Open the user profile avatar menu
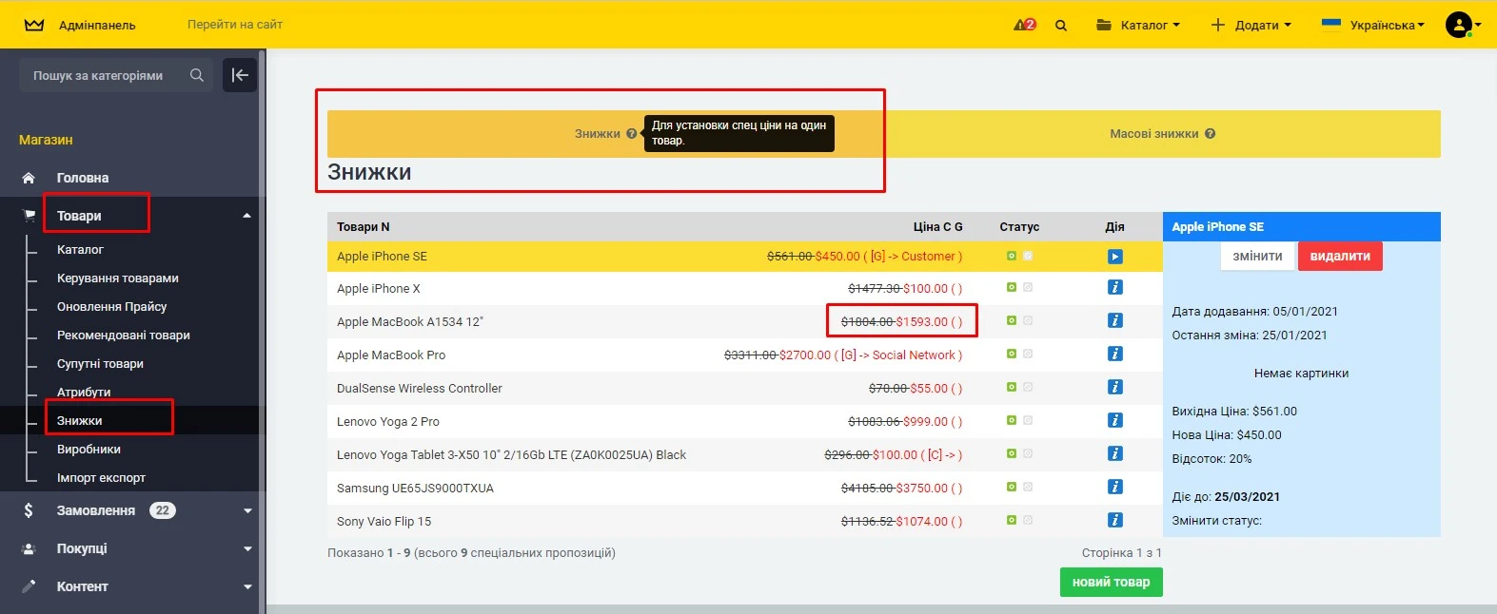Image resolution: width=1497 pixels, height=614 pixels. 1460,25
